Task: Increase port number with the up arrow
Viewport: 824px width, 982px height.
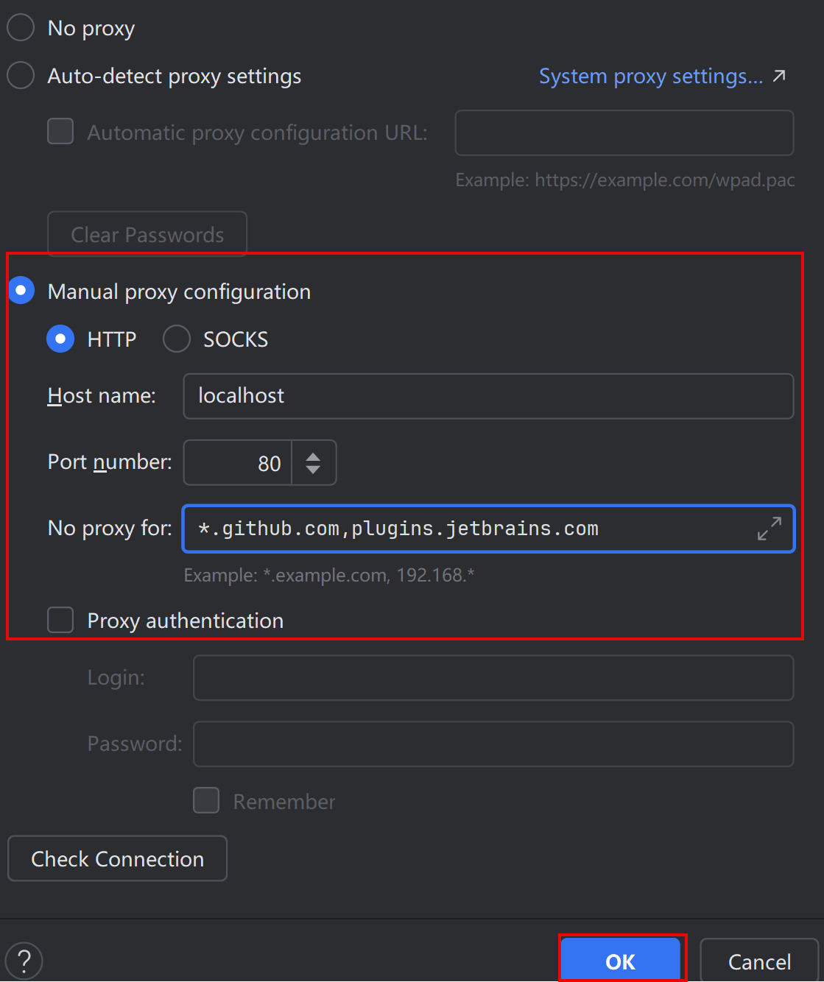Action: tap(313, 456)
